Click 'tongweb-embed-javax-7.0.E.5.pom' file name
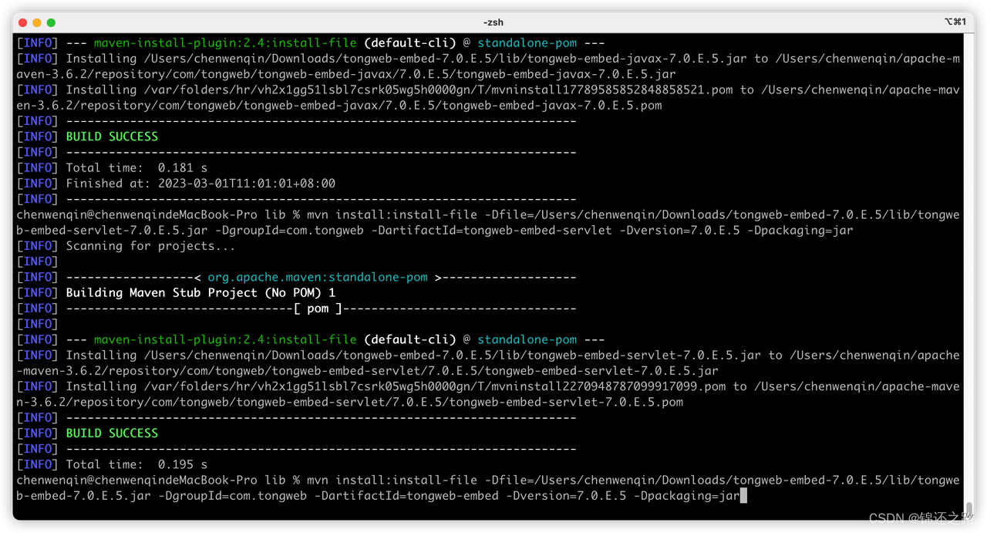Viewport: 987px width, 533px height. pos(552,106)
